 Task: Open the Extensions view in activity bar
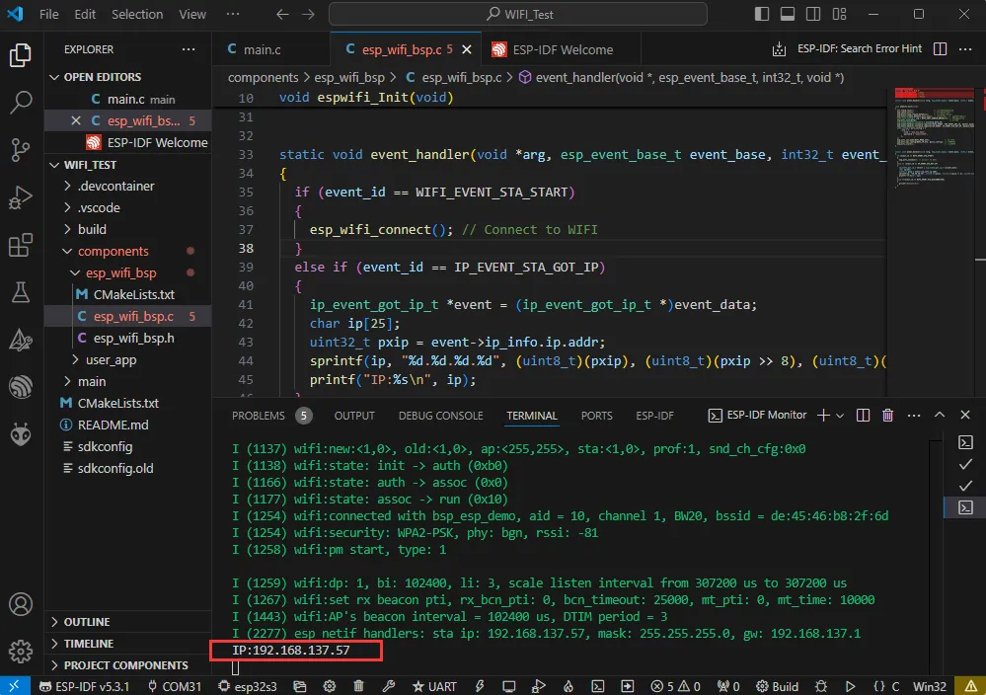[x=21, y=245]
